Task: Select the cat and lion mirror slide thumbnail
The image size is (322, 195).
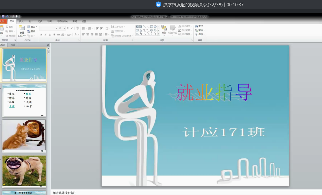Action: pyautogui.click(x=24, y=136)
